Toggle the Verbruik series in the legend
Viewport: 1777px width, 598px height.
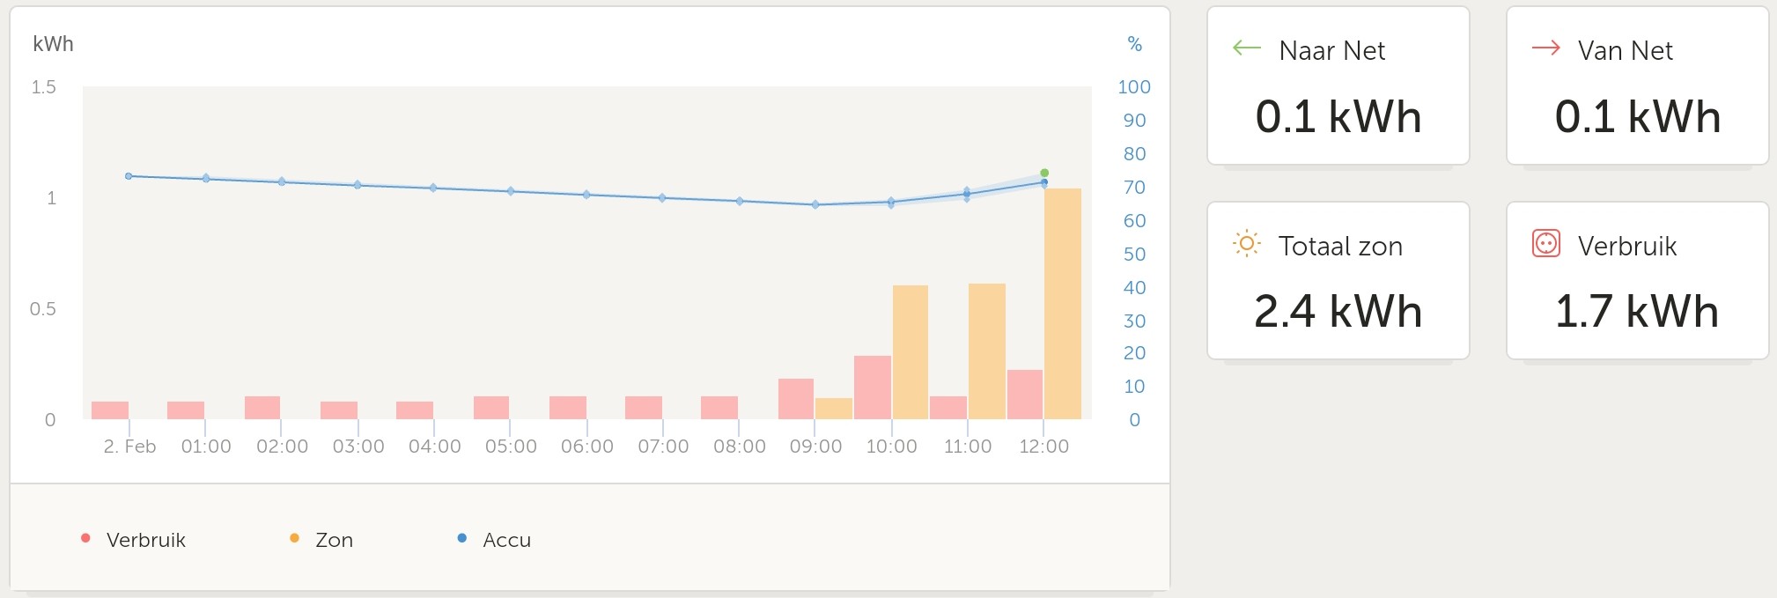pos(145,540)
